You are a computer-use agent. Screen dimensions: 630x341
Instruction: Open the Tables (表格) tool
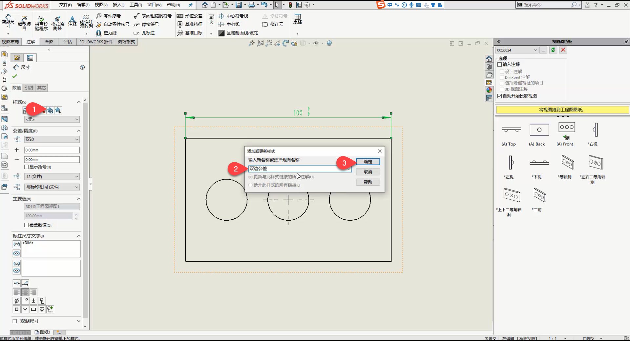(298, 19)
